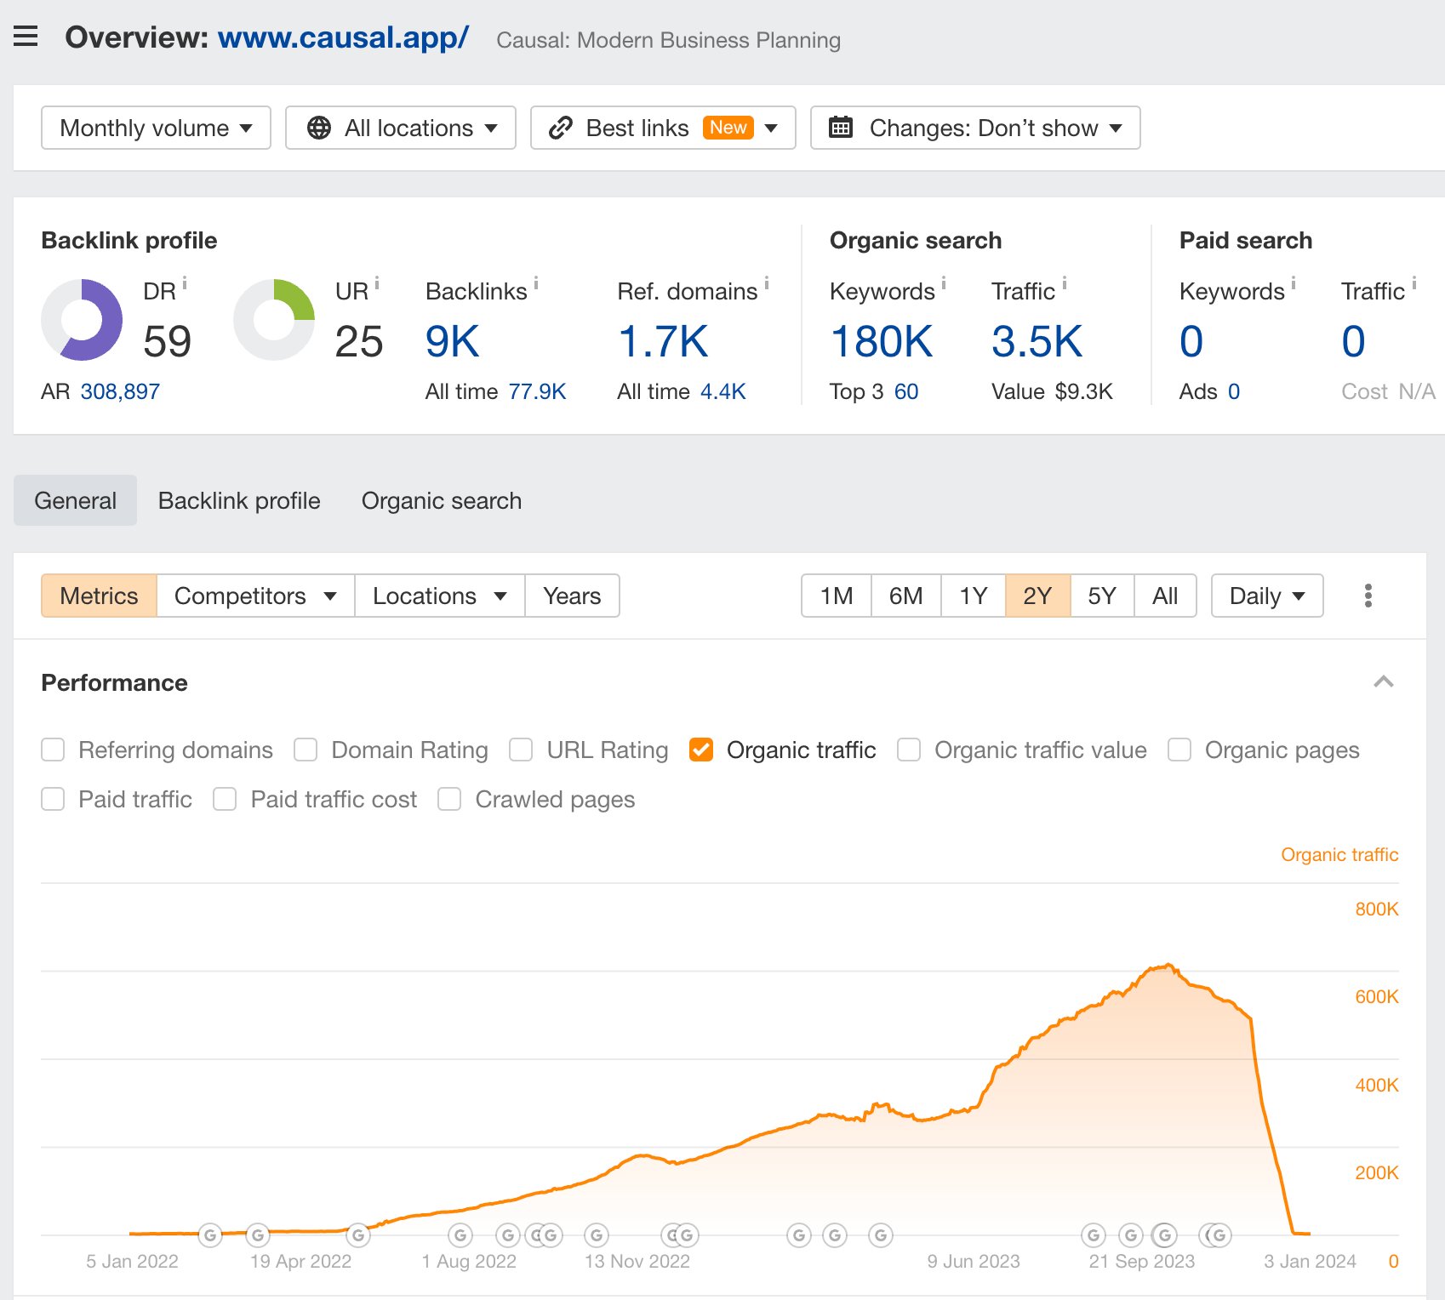
Task: Click the link icon in Best links
Action: pyautogui.click(x=561, y=128)
